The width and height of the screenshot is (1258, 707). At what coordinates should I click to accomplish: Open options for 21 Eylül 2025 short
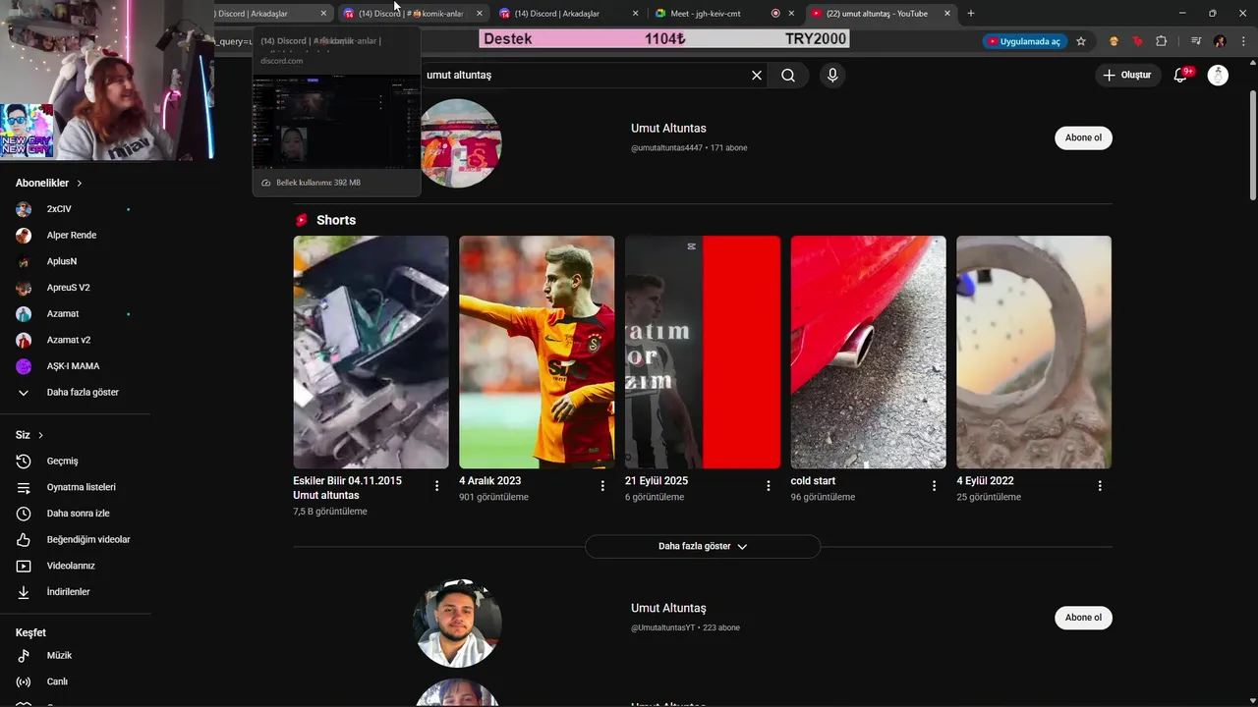769,485
